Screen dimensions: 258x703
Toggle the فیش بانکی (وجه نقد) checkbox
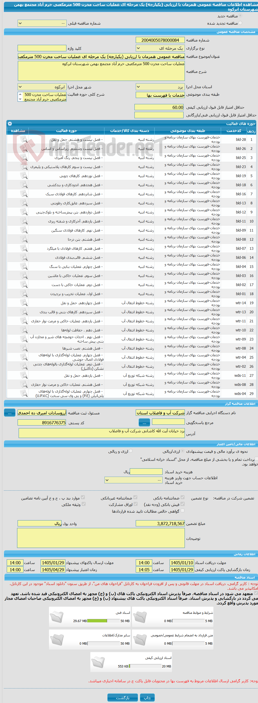tap(183, 504)
